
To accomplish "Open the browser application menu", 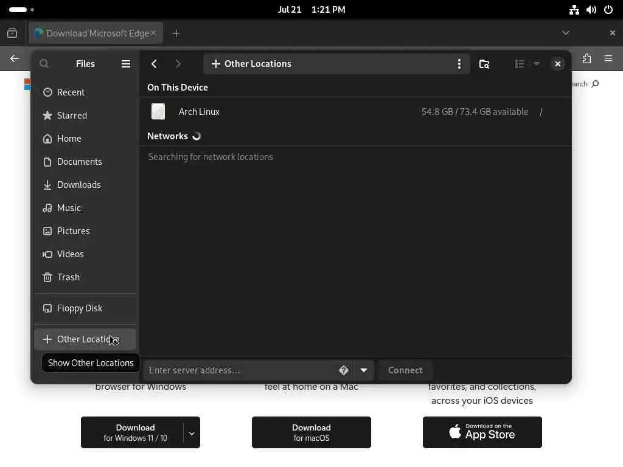I will click(608, 59).
